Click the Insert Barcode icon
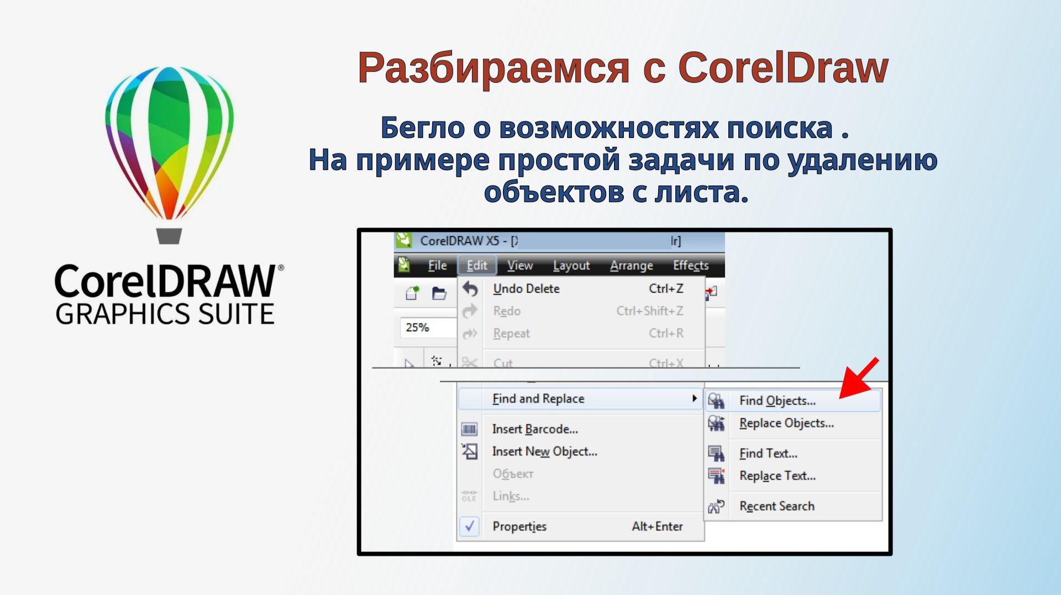The image size is (1061, 595). tap(469, 429)
